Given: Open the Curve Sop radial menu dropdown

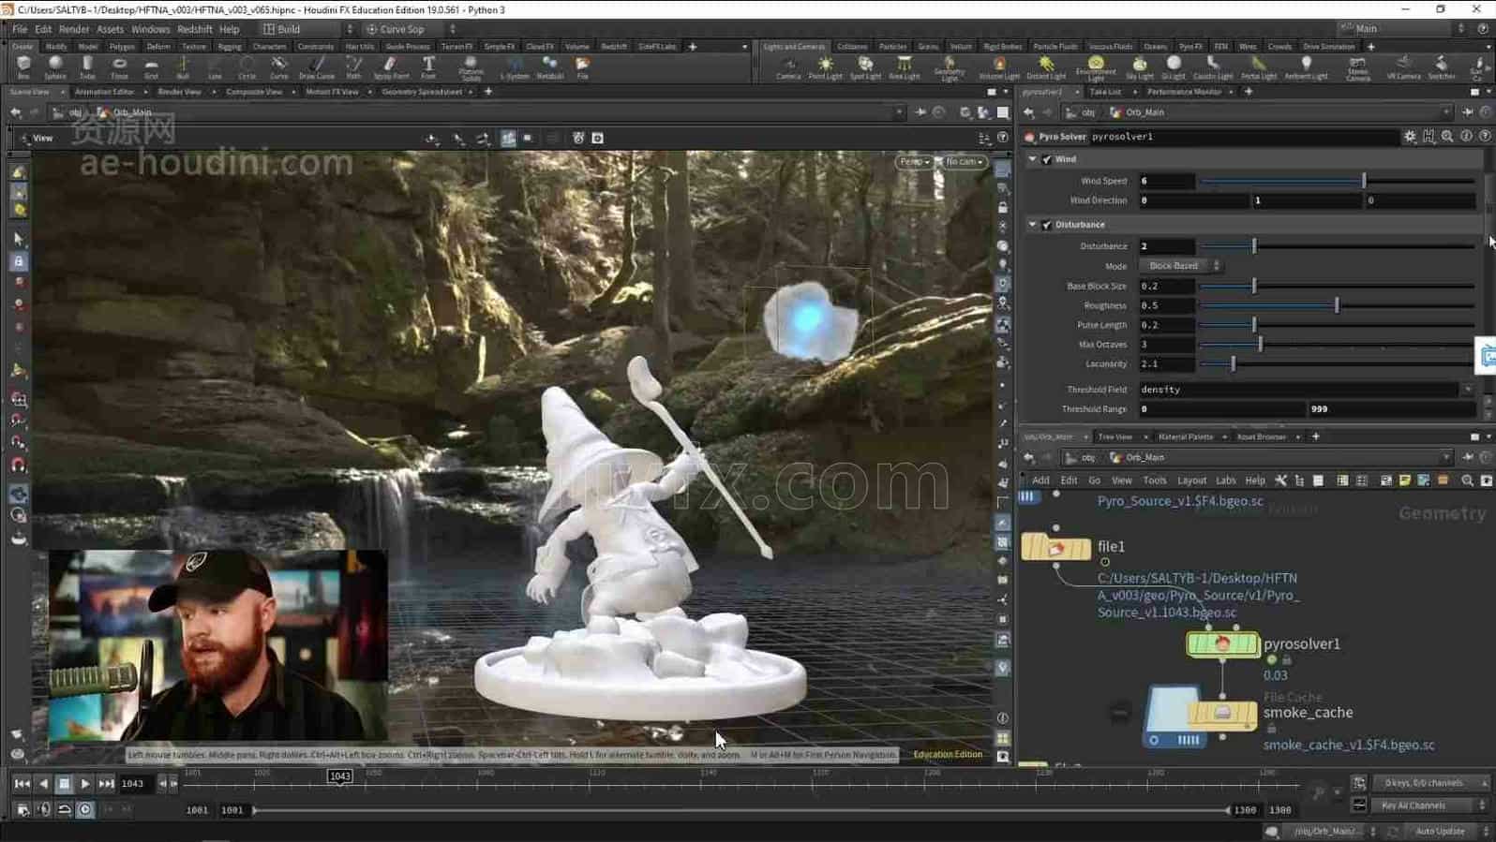Looking at the screenshot, I should coord(410,29).
